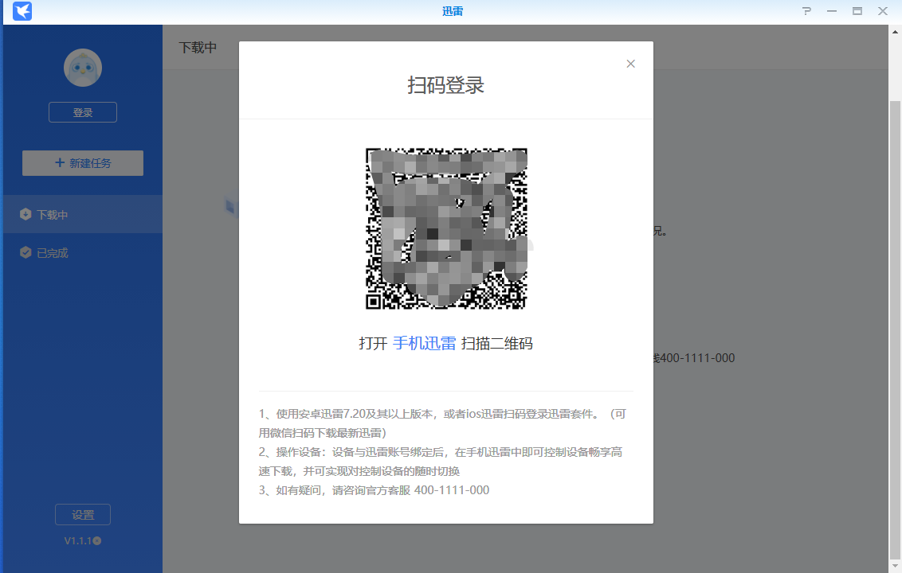This screenshot has height=573, width=902.
Task: Click the blue file icon behind the login dialog
Action: pos(230,205)
